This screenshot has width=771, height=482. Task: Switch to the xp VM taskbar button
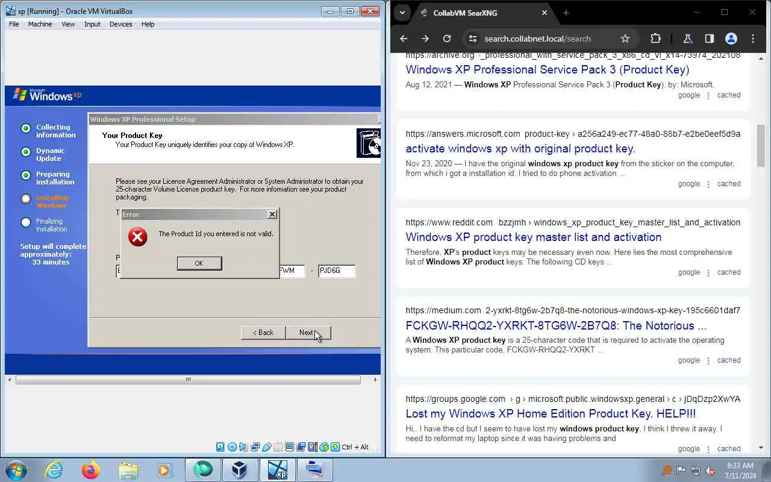coord(278,470)
